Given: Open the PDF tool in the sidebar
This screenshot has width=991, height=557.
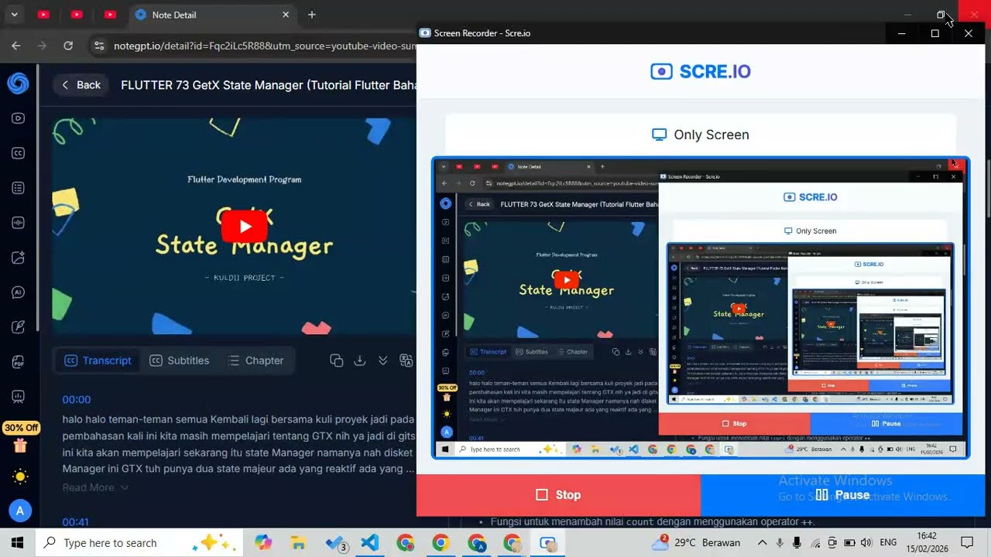Looking at the screenshot, I should pyautogui.click(x=18, y=362).
